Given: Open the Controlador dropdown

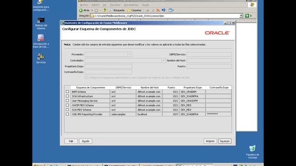Looking at the screenshot, I should pos(163,60).
